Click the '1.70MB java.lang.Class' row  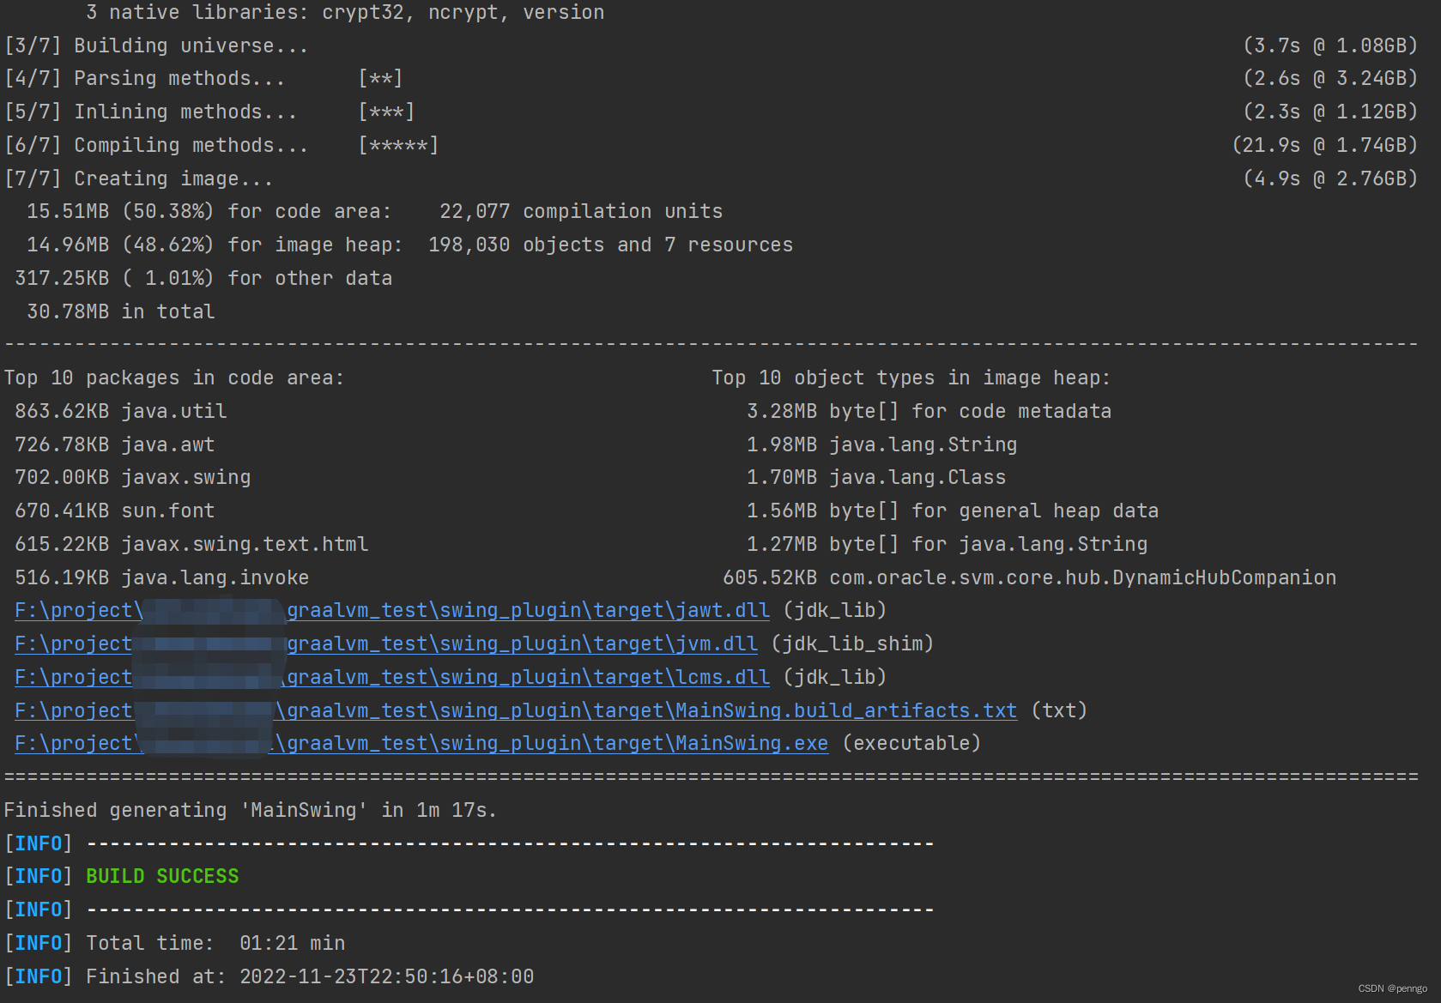point(876,477)
